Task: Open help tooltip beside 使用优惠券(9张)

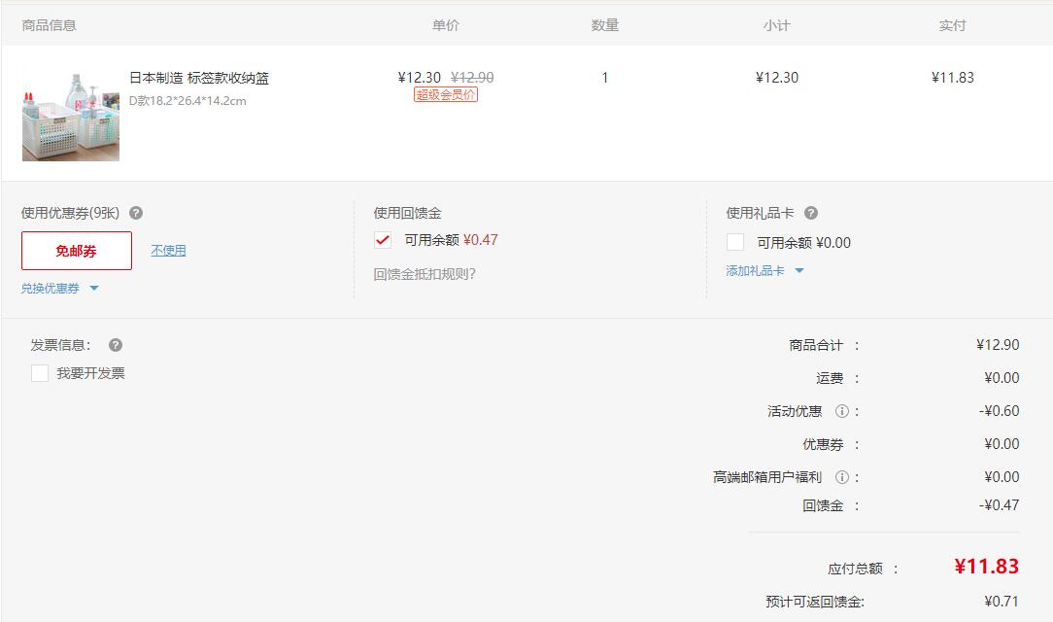Action: 137,212
